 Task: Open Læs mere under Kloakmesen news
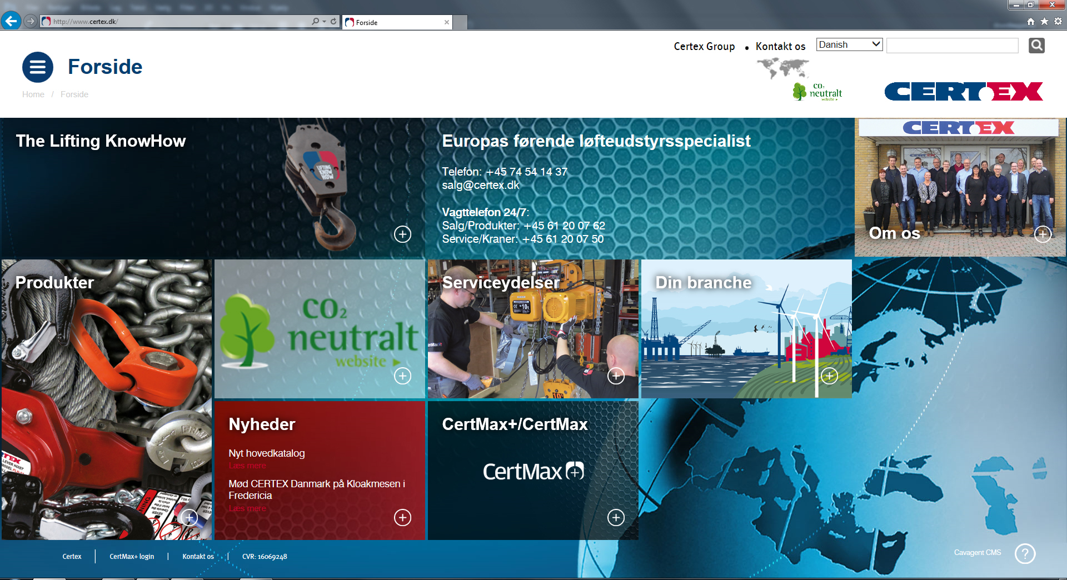tap(247, 508)
